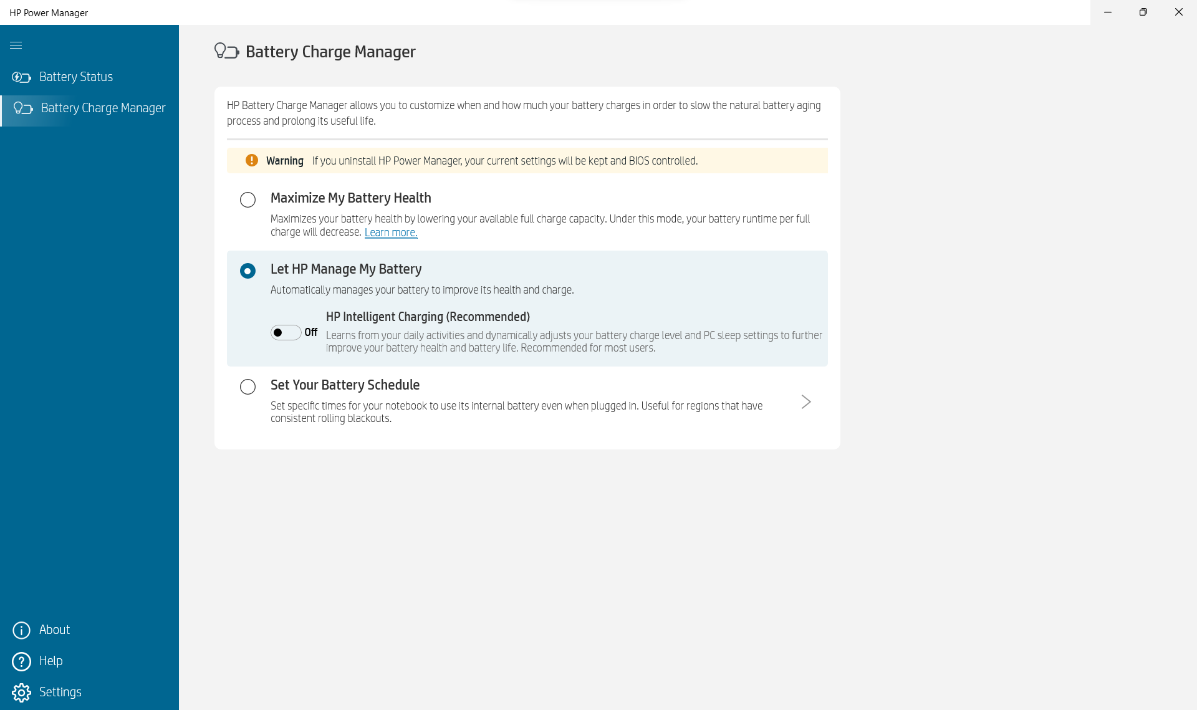Image resolution: width=1197 pixels, height=710 pixels.
Task: Click the orange Warning exclamation icon
Action: (252, 161)
